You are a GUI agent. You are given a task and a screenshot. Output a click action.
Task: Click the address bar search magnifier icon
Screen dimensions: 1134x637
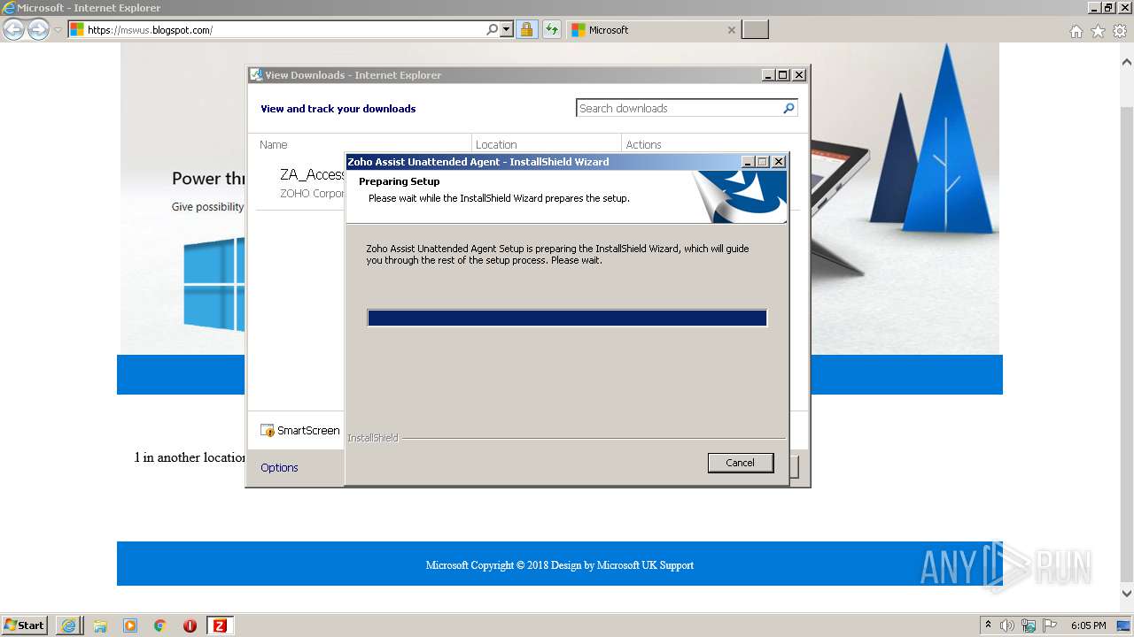coord(493,29)
